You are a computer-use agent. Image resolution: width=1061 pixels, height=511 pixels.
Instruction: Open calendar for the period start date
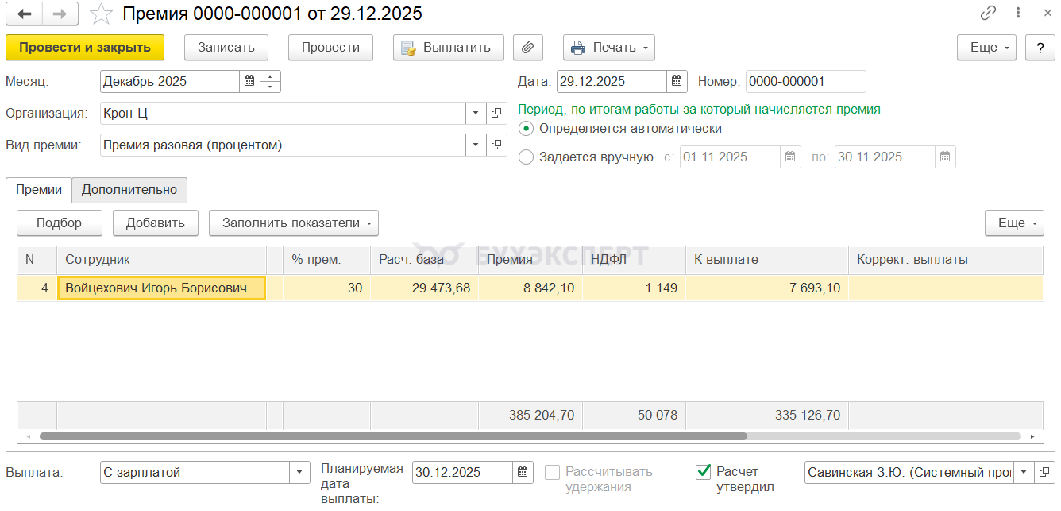point(791,157)
